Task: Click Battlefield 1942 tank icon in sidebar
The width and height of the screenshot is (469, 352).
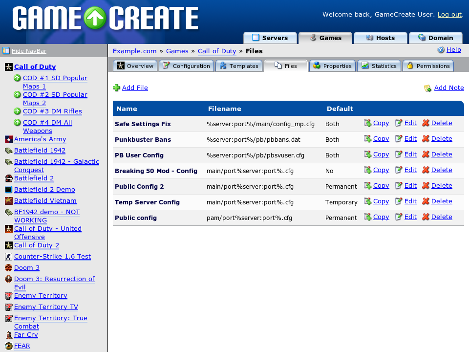Action: click(x=9, y=151)
